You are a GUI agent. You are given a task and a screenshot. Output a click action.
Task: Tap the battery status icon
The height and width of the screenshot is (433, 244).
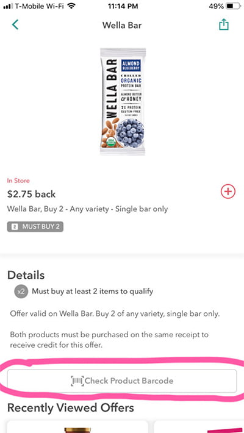pyautogui.click(x=233, y=6)
